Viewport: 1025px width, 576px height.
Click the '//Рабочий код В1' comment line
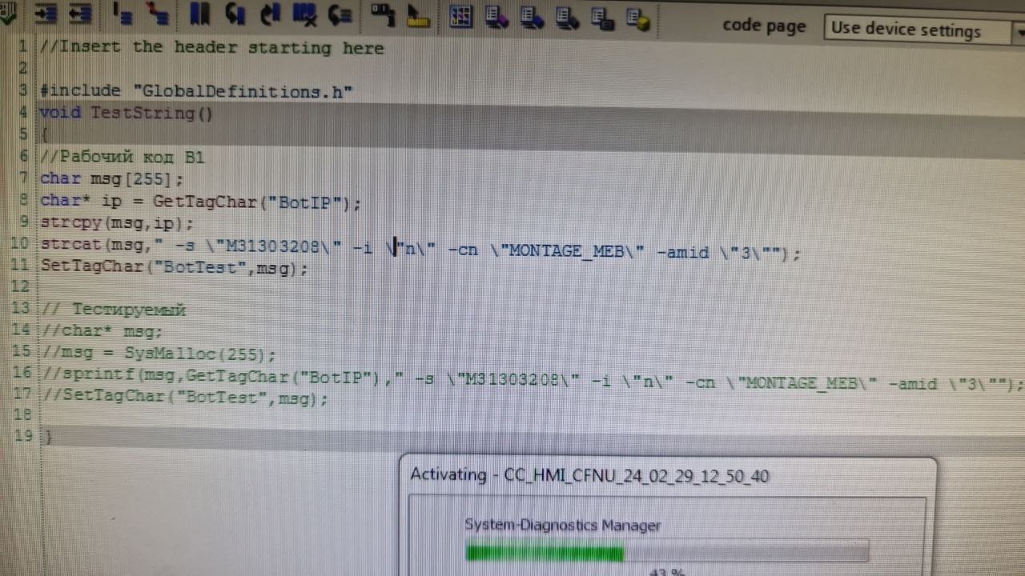point(122,156)
